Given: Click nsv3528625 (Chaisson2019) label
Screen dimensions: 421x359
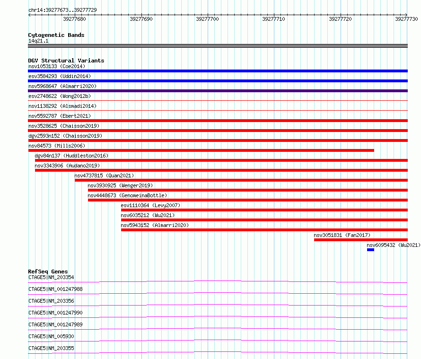Looking at the screenshot, I should (x=64, y=126).
